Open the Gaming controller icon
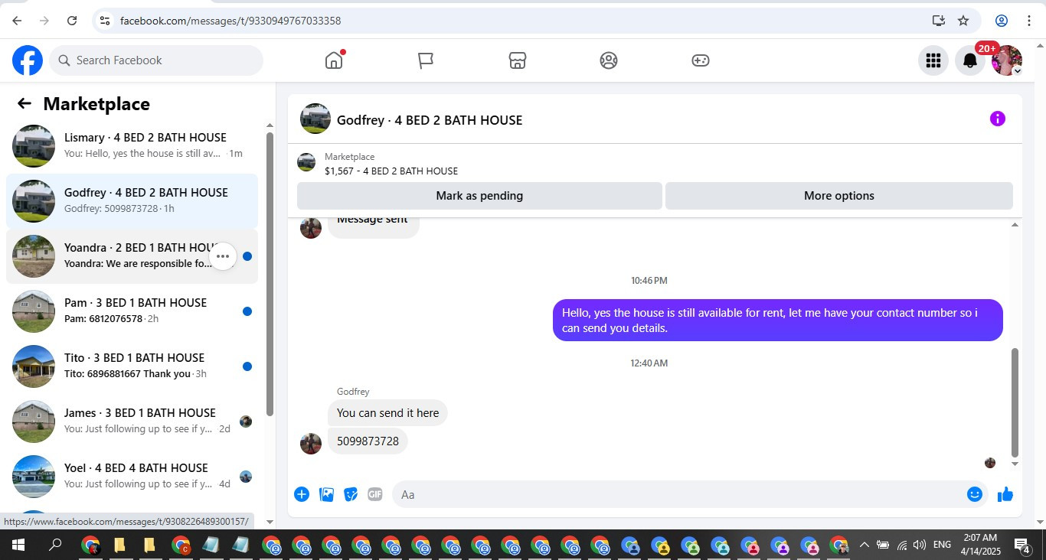The height and width of the screenshot is (560, 1046). coord(701,60)
